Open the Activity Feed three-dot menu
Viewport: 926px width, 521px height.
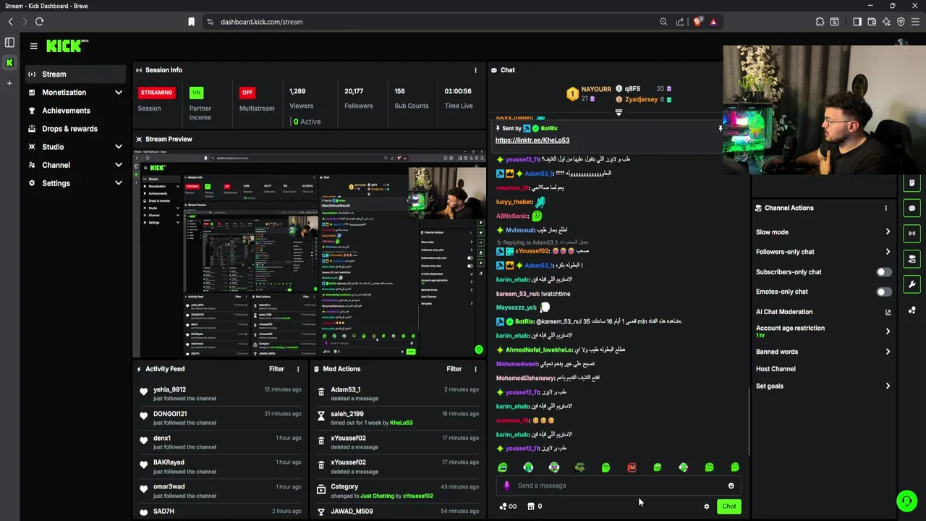pyautogui.click(x=297, y=369)
